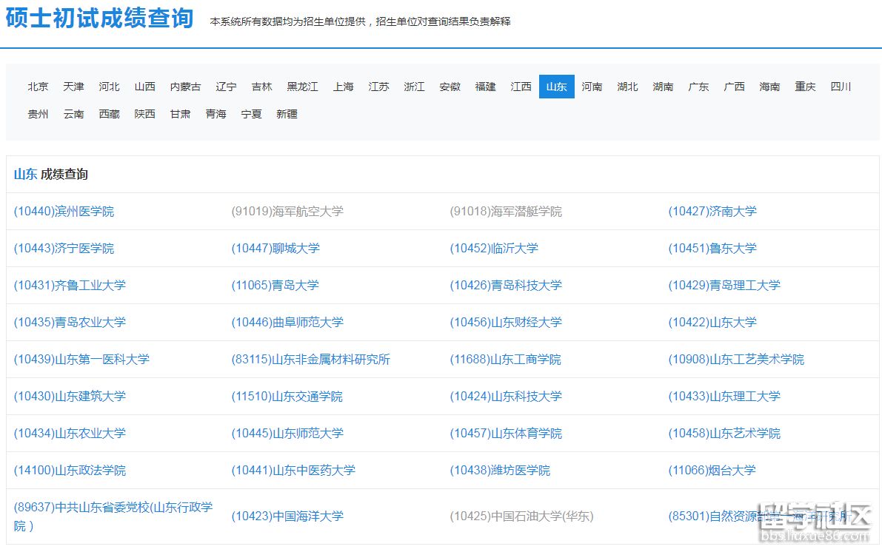Open the 曲阜师范大学 link

click(x=287, y=322)
